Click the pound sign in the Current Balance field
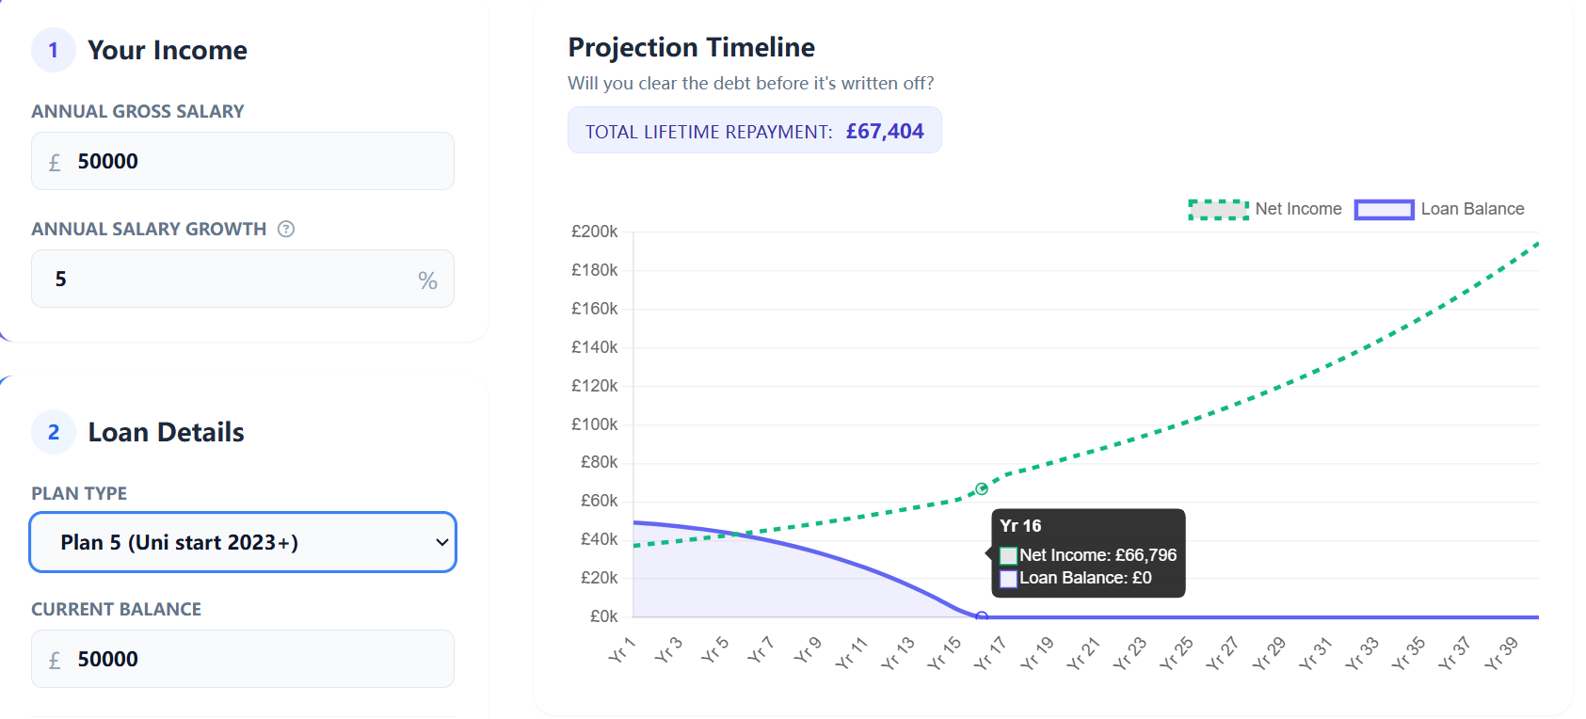The width and height of the screenshot is (1586, 719). pos(55,660)
